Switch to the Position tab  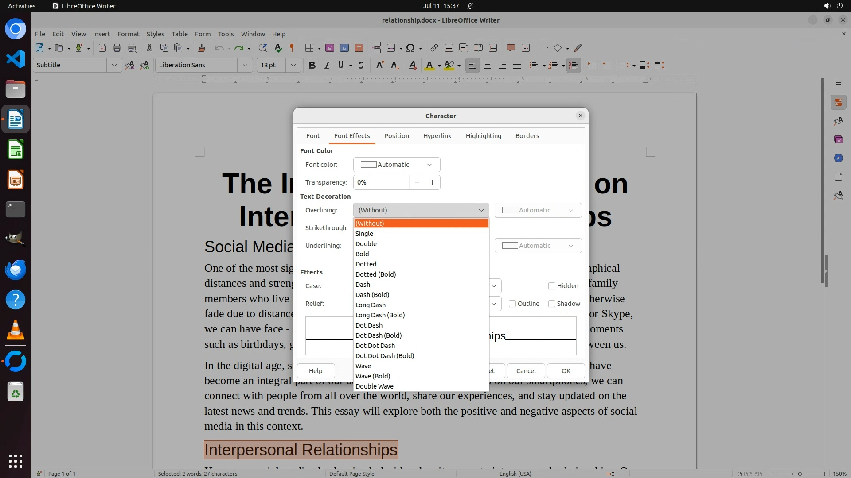pos(396,136)
